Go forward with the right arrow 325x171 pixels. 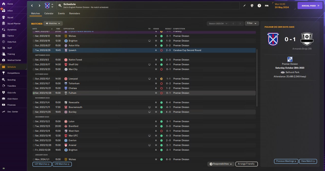(x=39, y=6)
